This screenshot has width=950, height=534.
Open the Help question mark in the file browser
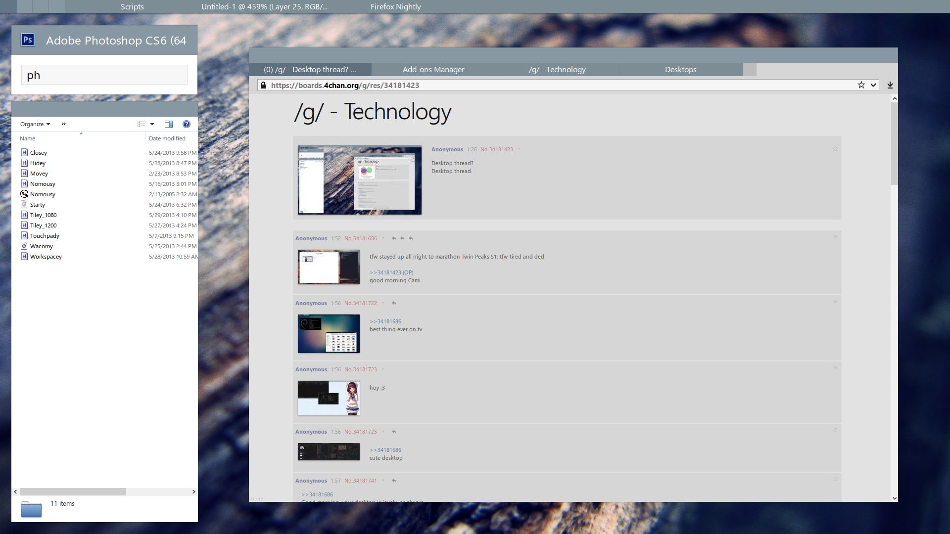click(187, 124)
